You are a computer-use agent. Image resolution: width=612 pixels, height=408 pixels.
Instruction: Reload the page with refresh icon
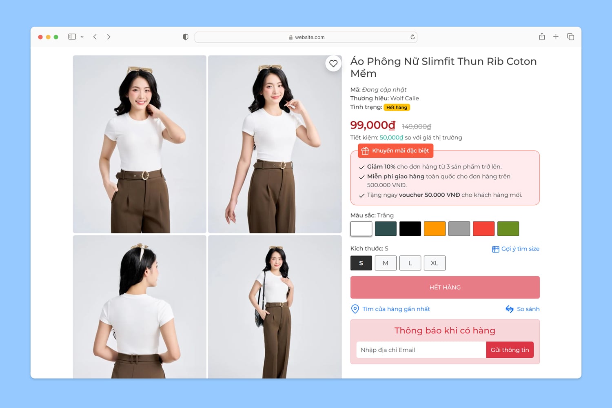[412, 37]
